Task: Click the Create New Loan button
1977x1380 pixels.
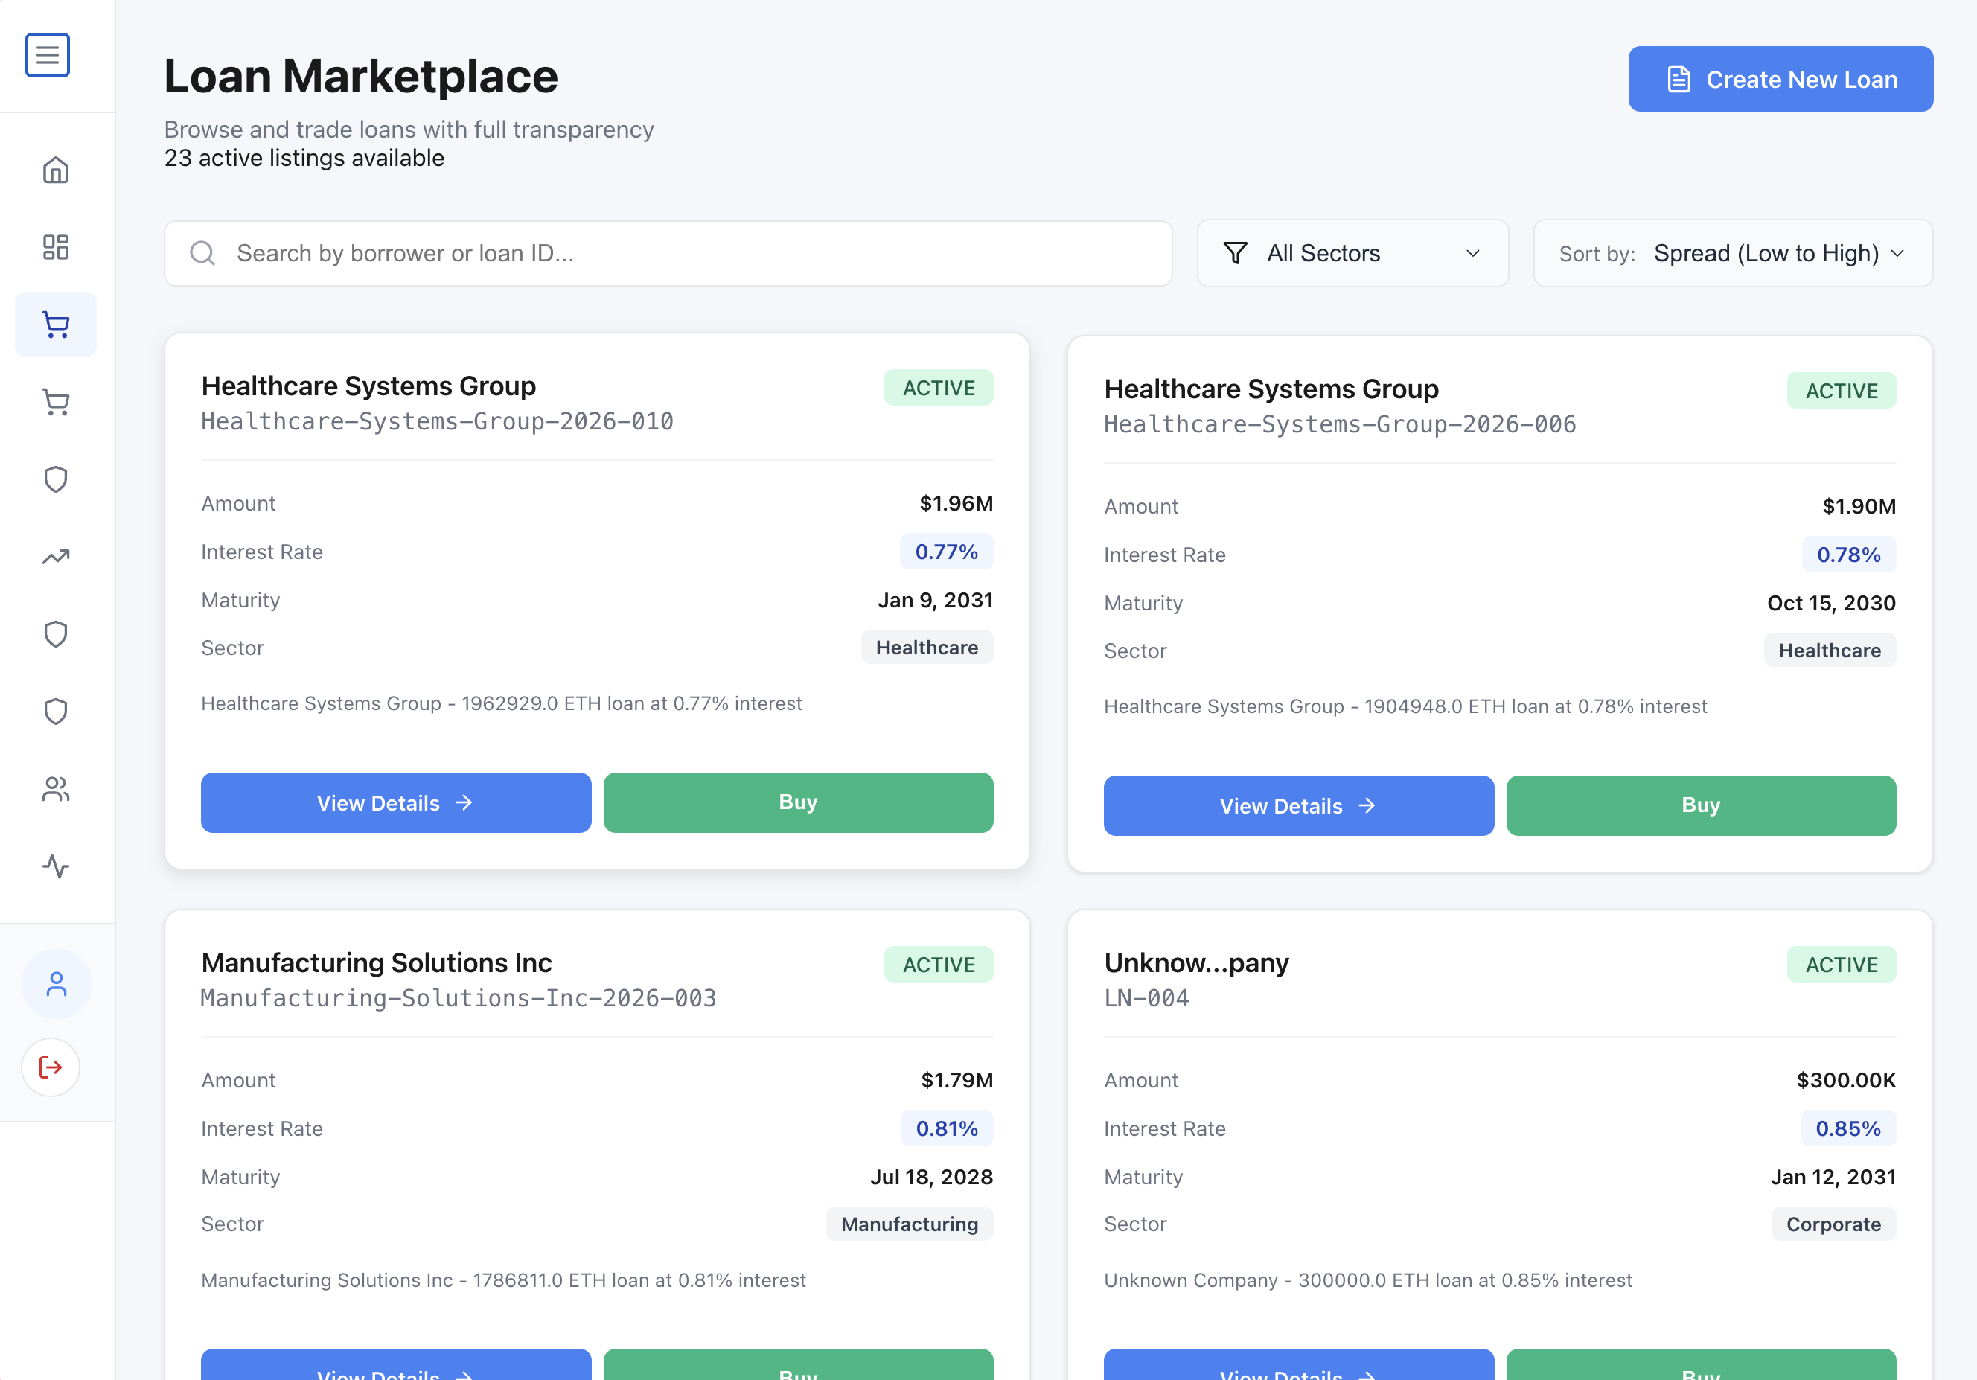Action: click(x=1780, y=79)
